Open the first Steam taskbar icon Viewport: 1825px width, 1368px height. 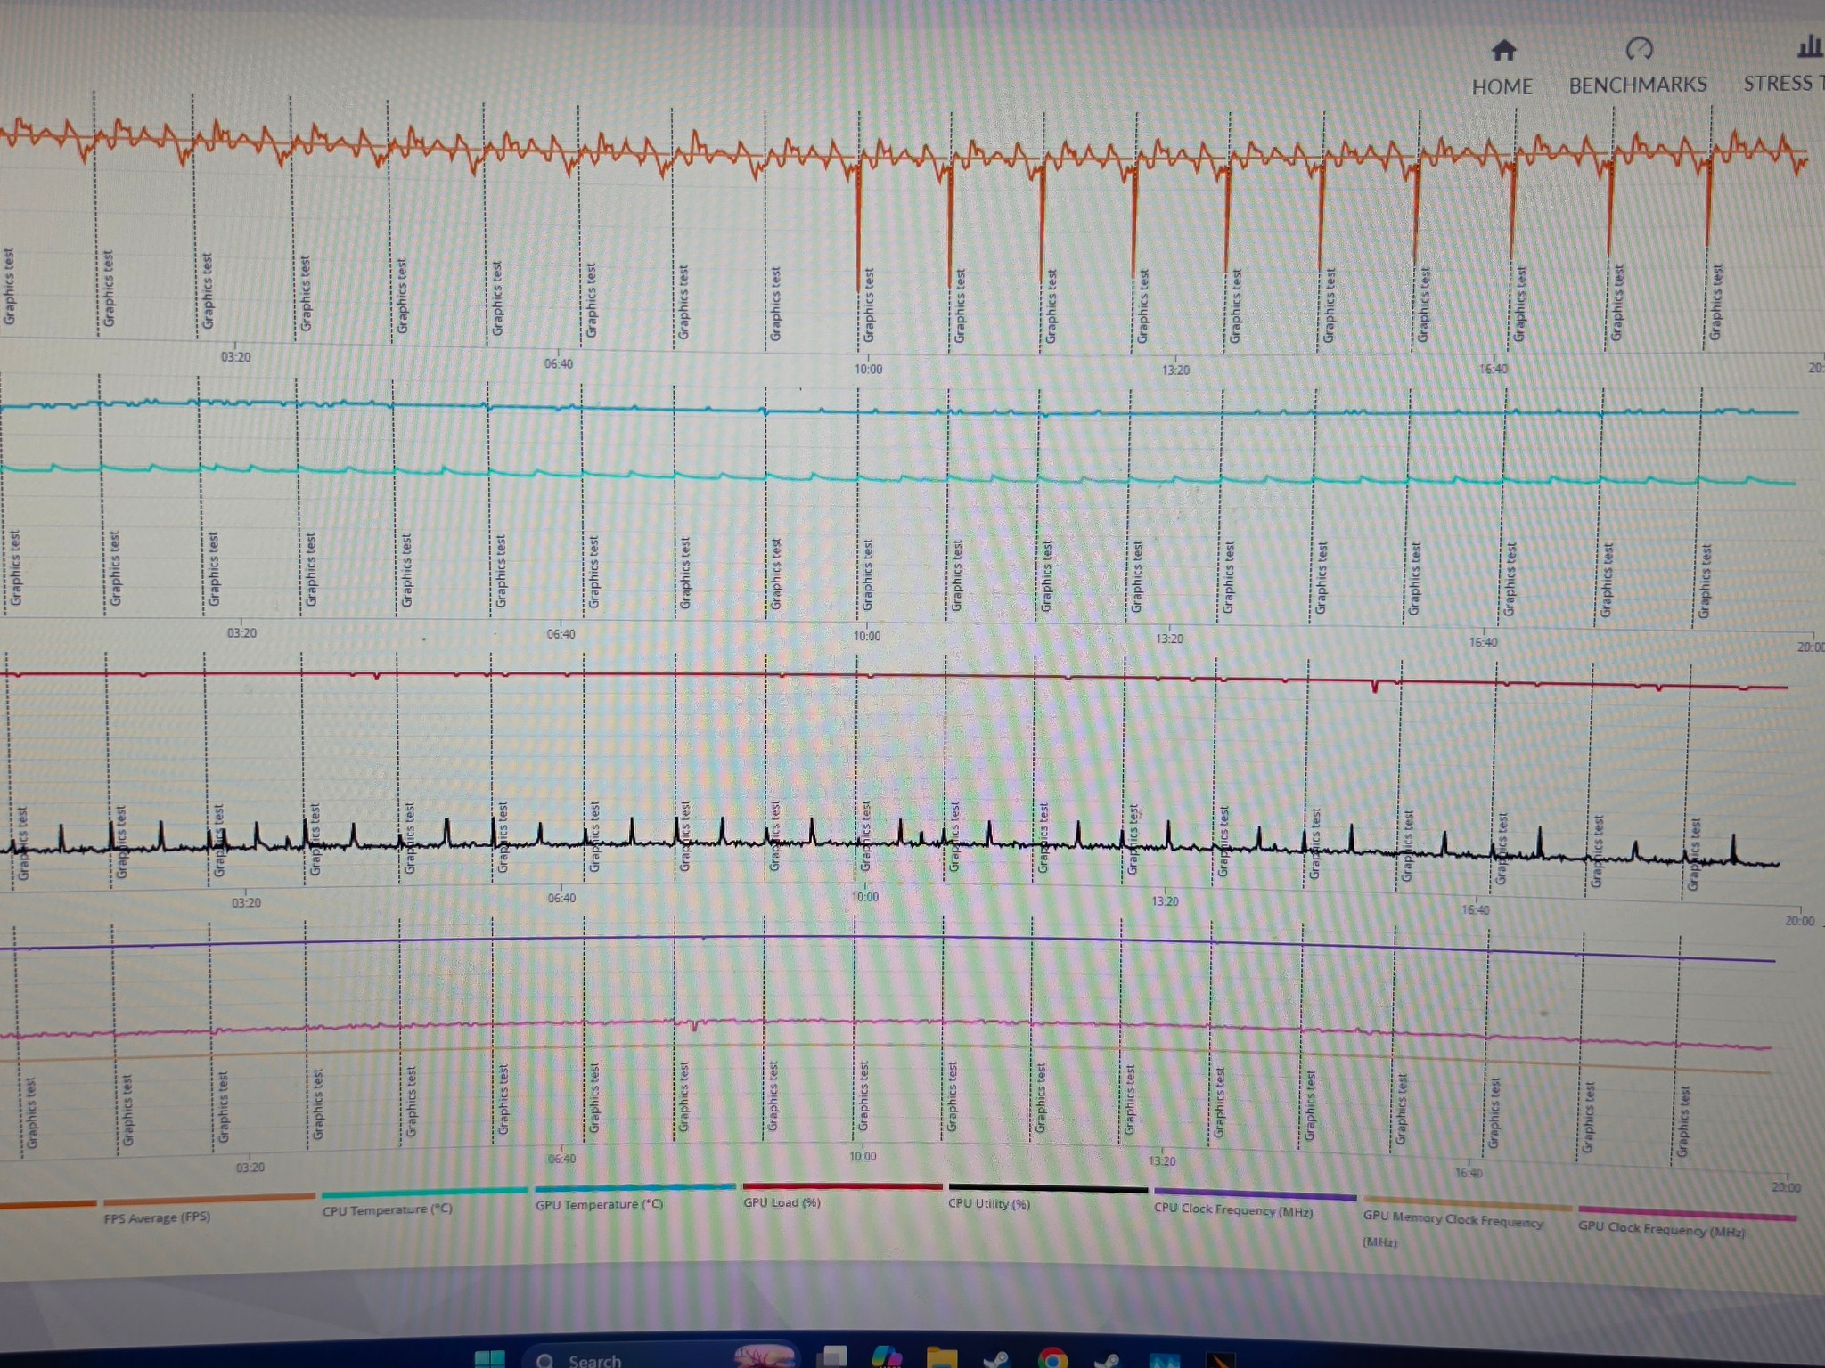[995, 1359]
